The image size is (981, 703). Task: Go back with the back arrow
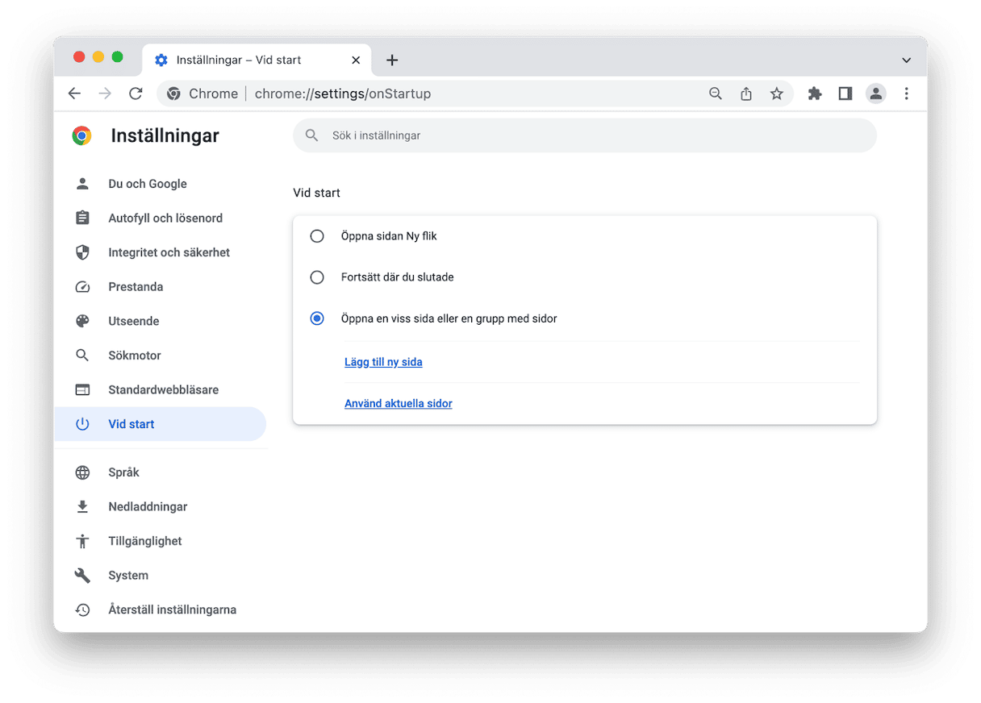tap(74, 94)
